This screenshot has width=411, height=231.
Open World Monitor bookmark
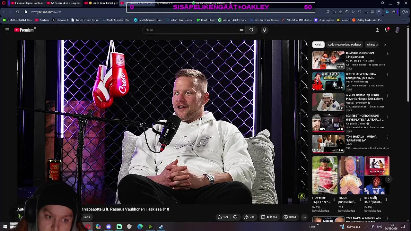[x=116, y=20]
